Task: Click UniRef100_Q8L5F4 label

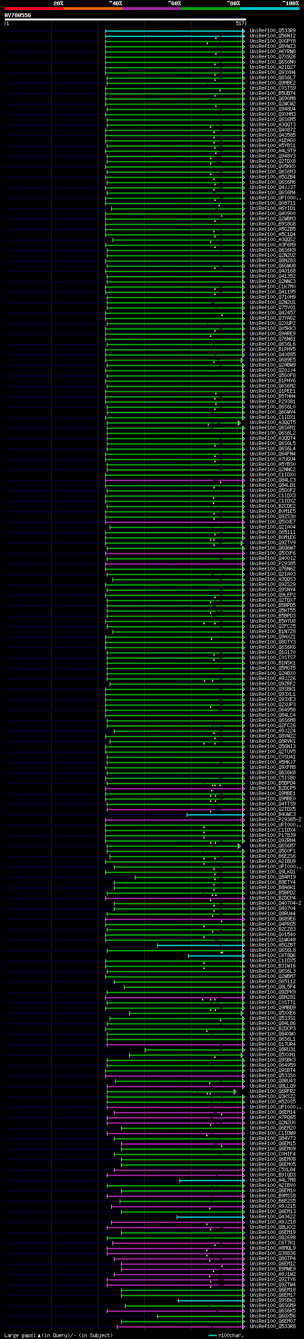Action: tap(273, 987)
